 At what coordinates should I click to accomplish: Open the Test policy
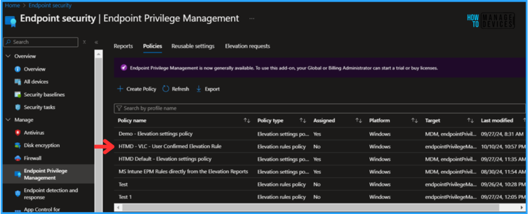point(123,185)
